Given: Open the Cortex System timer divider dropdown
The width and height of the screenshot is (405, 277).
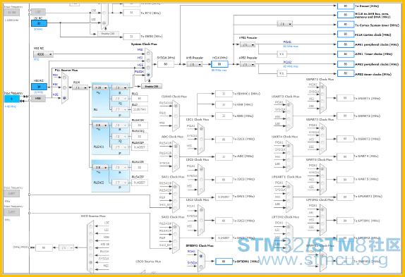Looking at the screenshot, I should tap(285, 24).
